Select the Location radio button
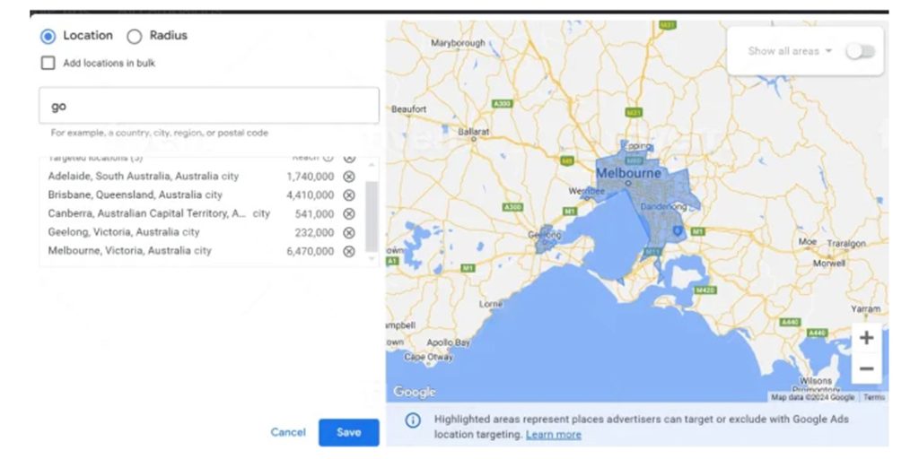The height and width of the screenshot is (459, 919). coord(48,36)
